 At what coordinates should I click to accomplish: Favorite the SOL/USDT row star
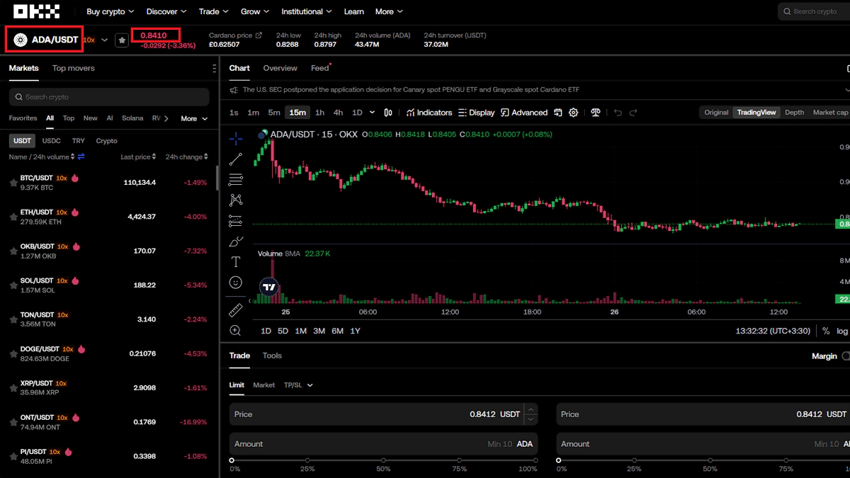13,285
